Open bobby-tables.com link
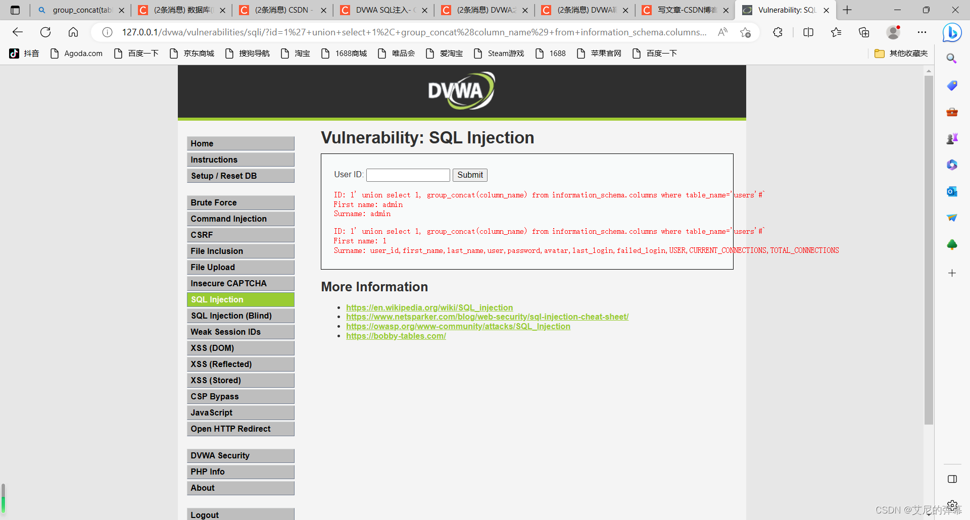The width and height of the screenshot is (970, 520). [396, 336]
